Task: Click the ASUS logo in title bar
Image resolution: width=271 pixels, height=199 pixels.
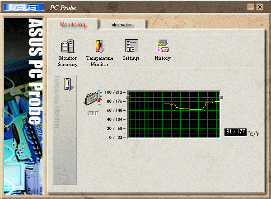Action: [x=24, y=7]
